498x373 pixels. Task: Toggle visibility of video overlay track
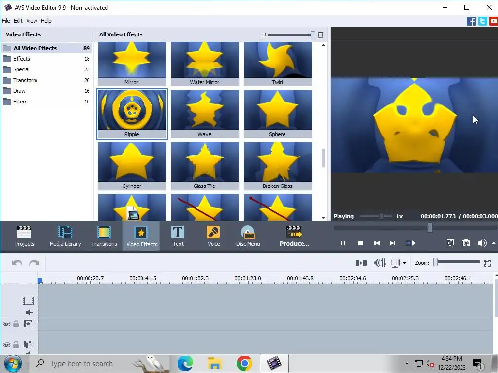[7, 345]
